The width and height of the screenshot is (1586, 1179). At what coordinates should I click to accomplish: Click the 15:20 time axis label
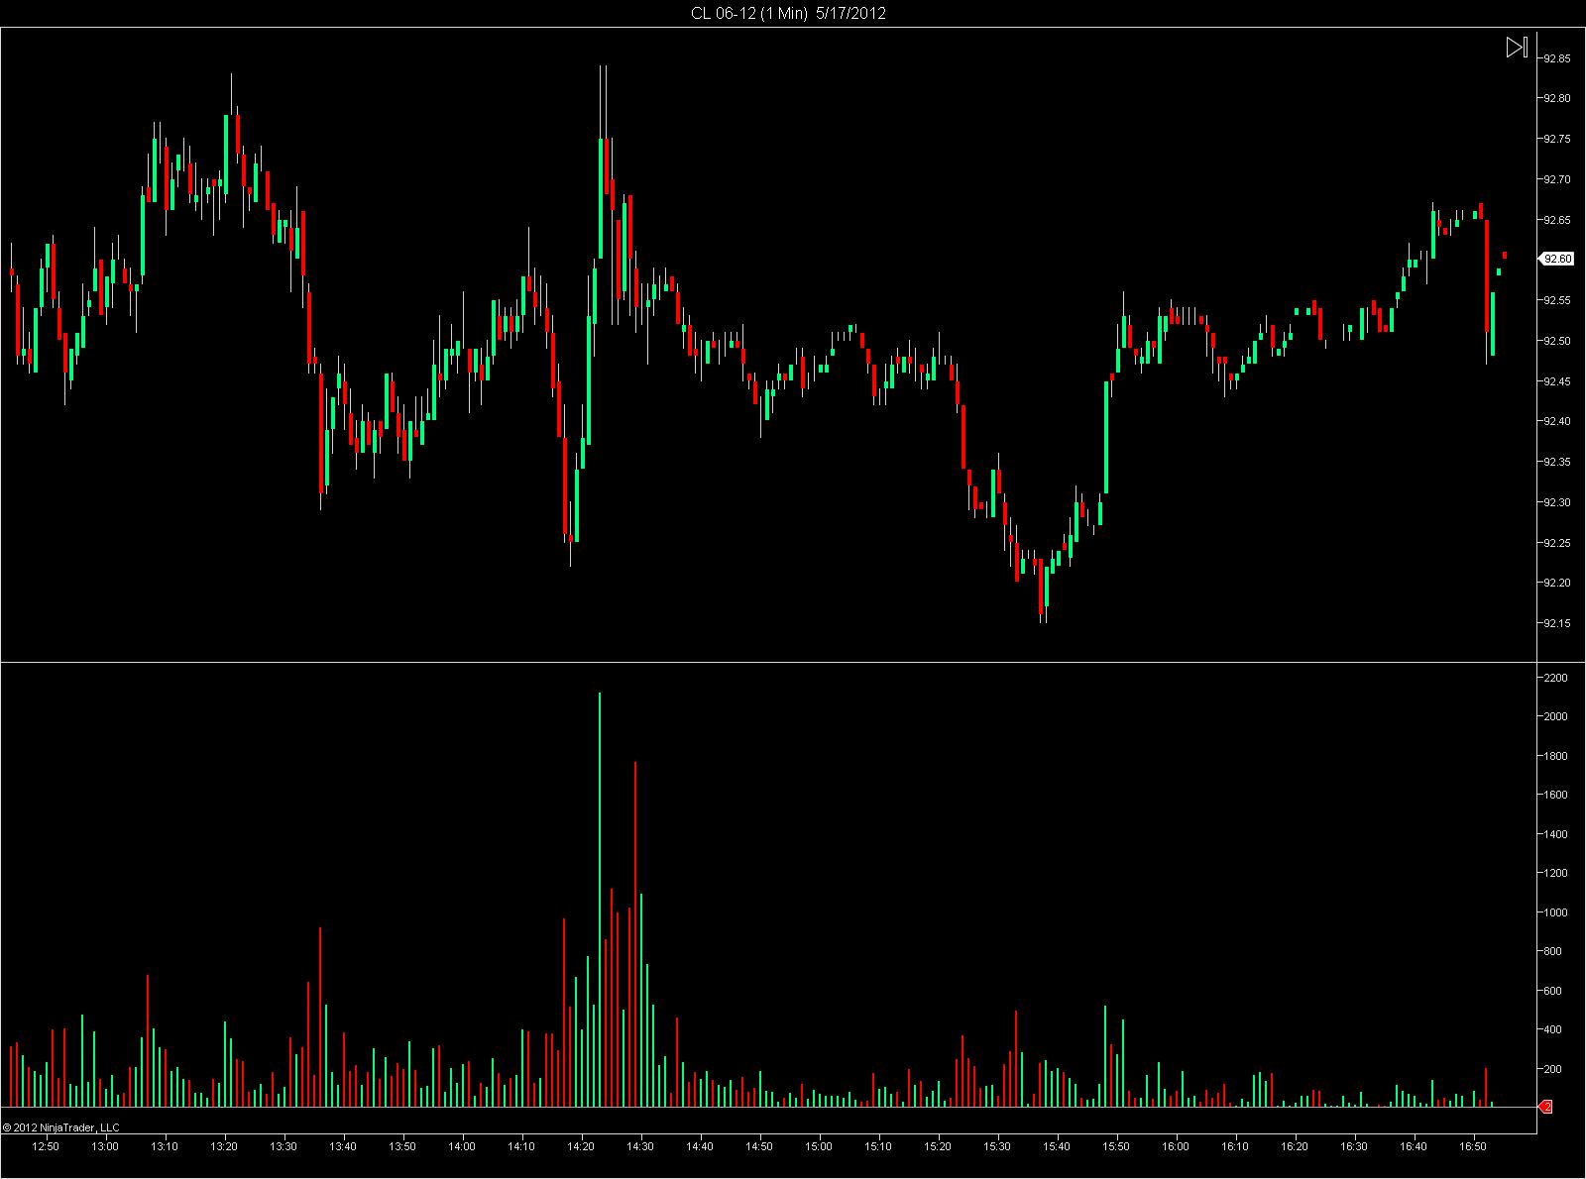(x=938, y=1146)
